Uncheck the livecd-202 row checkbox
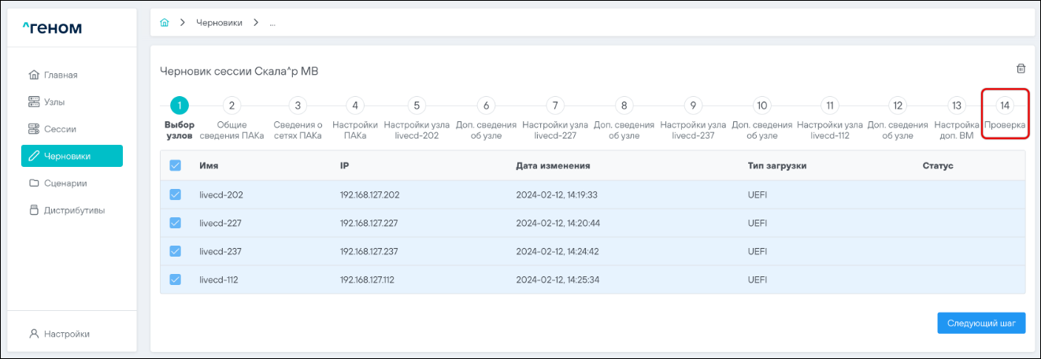 (x=176, y=194)
